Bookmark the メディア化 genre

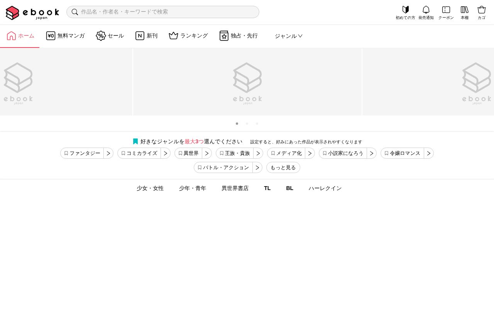286,153
